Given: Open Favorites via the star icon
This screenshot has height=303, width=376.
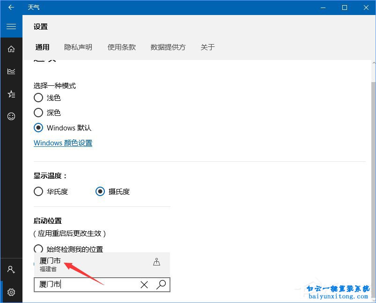Looking at the screenshot, I should (x=11, y=94).
